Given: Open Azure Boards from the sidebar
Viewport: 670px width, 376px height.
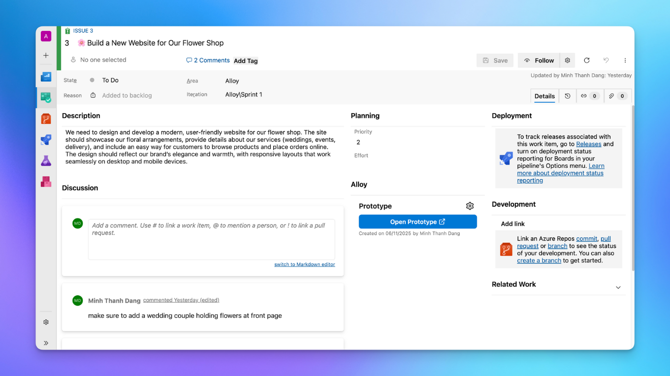Looking at the screenshot, I should 46,97.
